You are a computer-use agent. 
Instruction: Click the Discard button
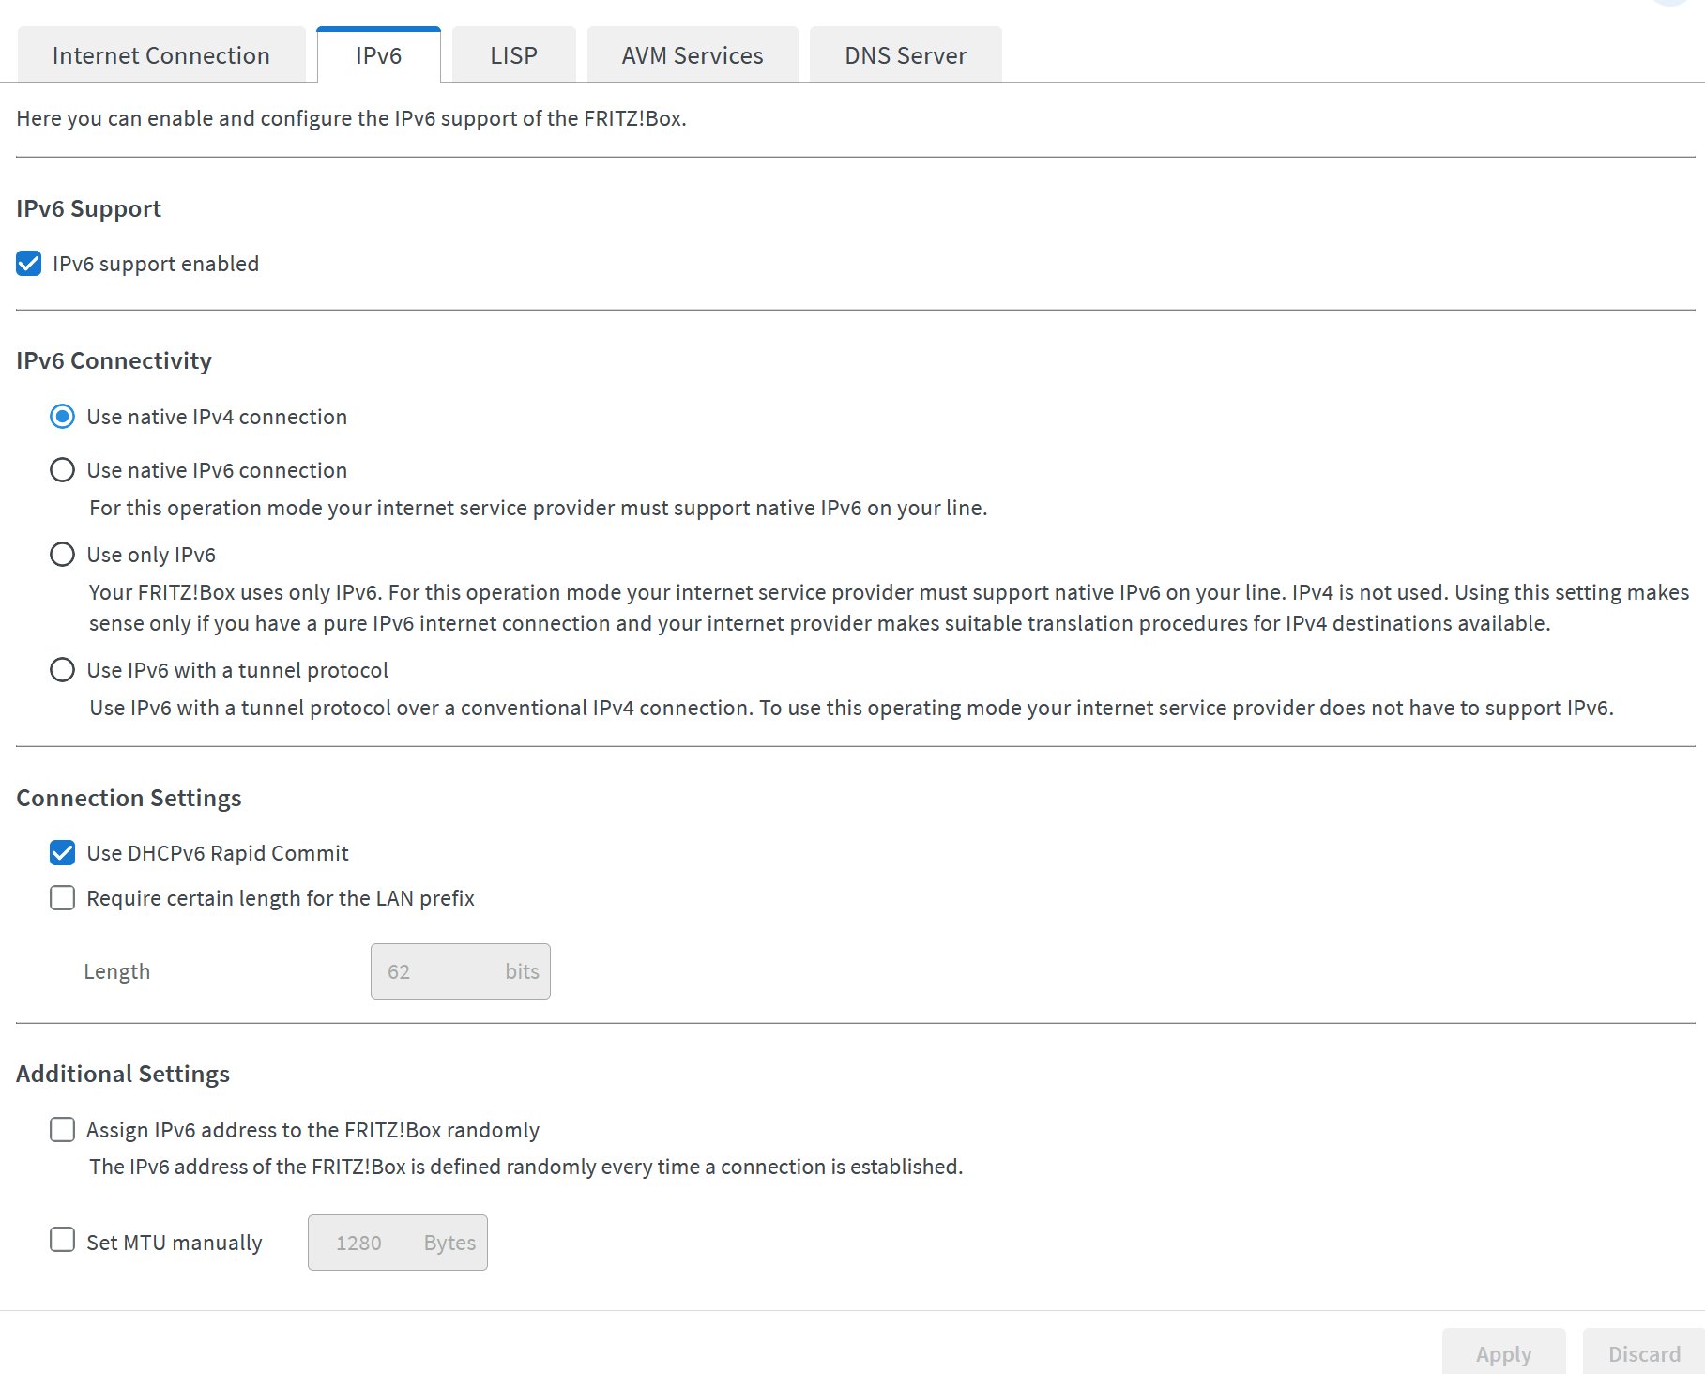pyautogui.click(x=1644, y=1353)
